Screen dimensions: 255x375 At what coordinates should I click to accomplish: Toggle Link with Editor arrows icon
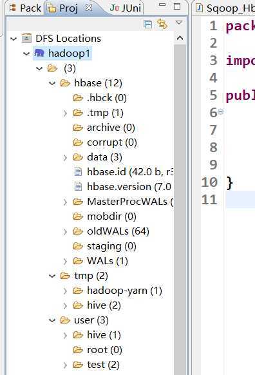click(162, 24)
